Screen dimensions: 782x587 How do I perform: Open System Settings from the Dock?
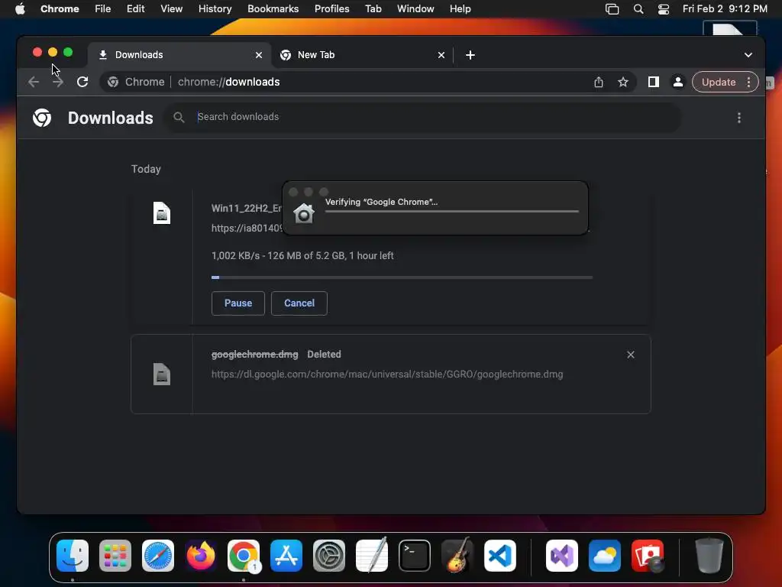(329, 556)
